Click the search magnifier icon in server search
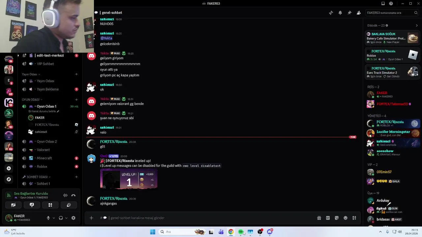The height and width of the screenshot is (237, 422). pos(416,13)
